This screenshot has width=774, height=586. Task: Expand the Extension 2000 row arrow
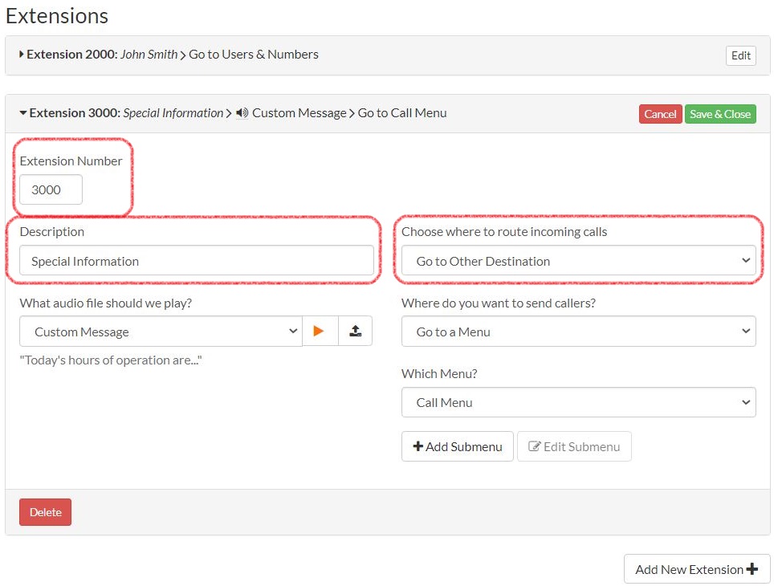[22, 55]
